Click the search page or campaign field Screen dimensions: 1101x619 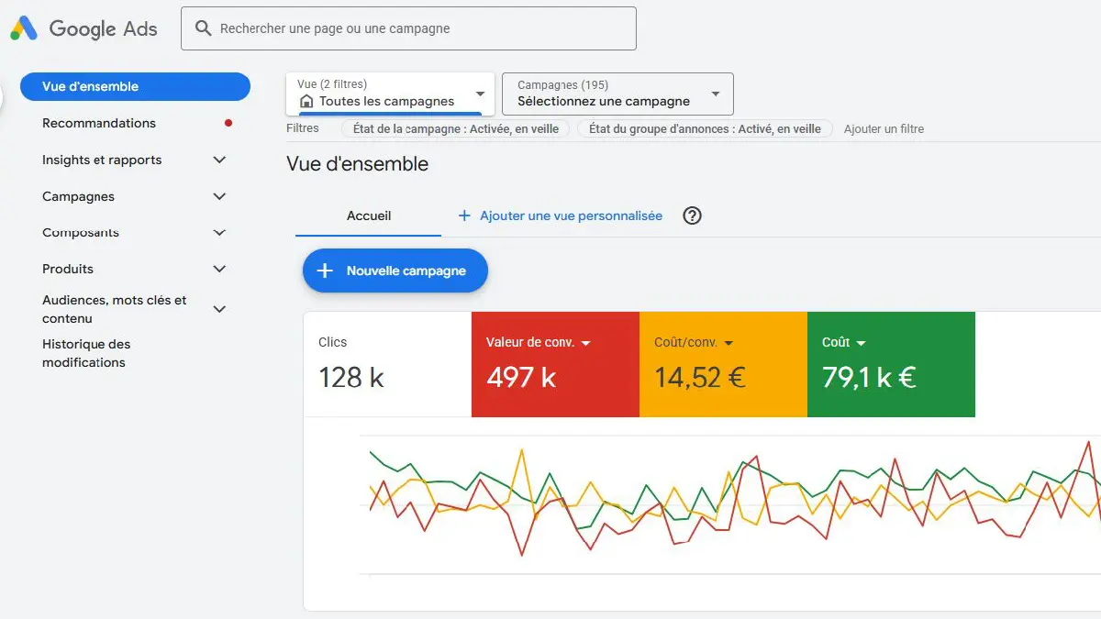coord(409,28)
